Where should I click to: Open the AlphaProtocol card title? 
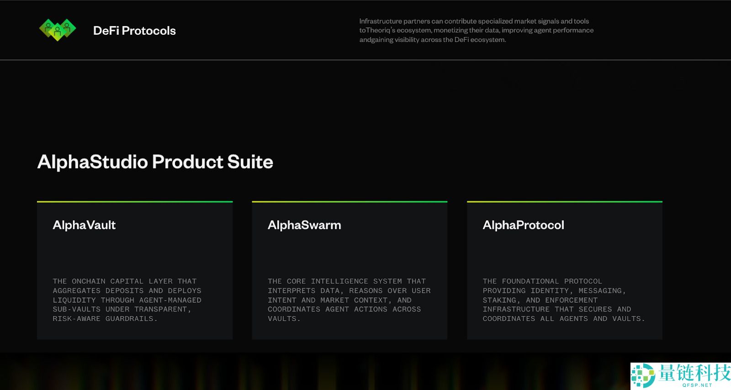[x=524, y=225]
